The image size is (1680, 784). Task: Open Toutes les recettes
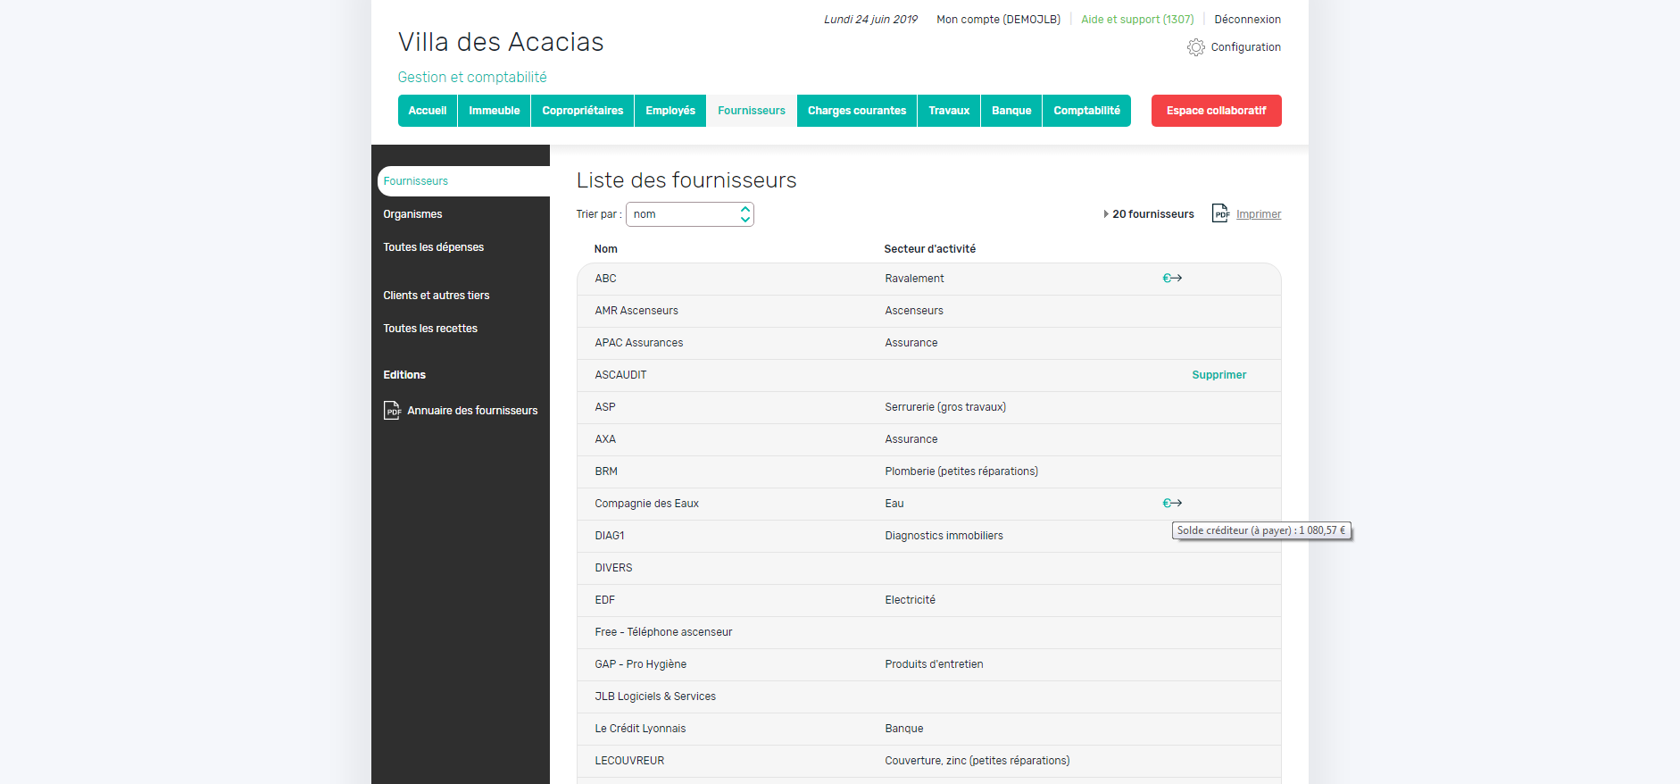point(430,329)
